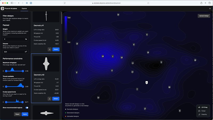Open sidebar options dropdown chevron
The image size is (213, 120).
pos(15,3)
